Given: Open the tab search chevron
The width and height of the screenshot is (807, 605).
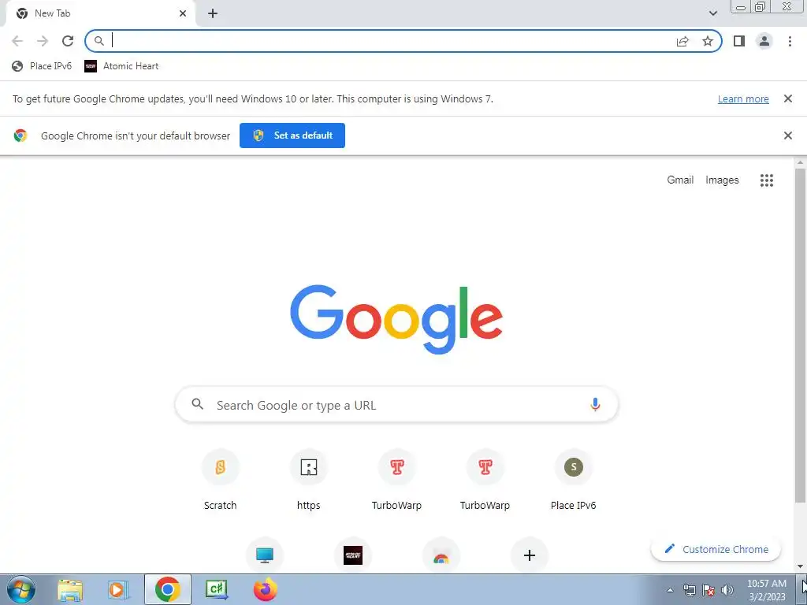Looking at the screenshot, I should [712, 13].
